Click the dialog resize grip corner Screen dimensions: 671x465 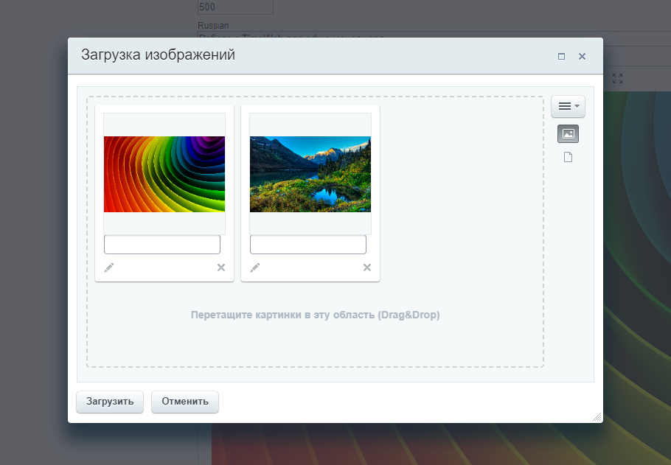(597, 417)
